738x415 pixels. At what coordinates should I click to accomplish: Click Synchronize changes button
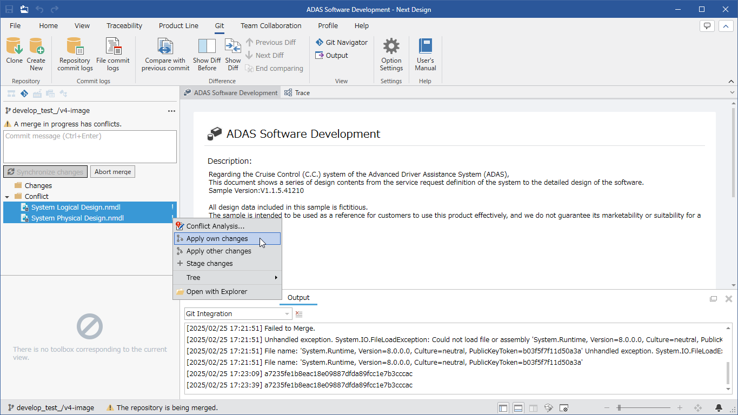coord(45,172)
